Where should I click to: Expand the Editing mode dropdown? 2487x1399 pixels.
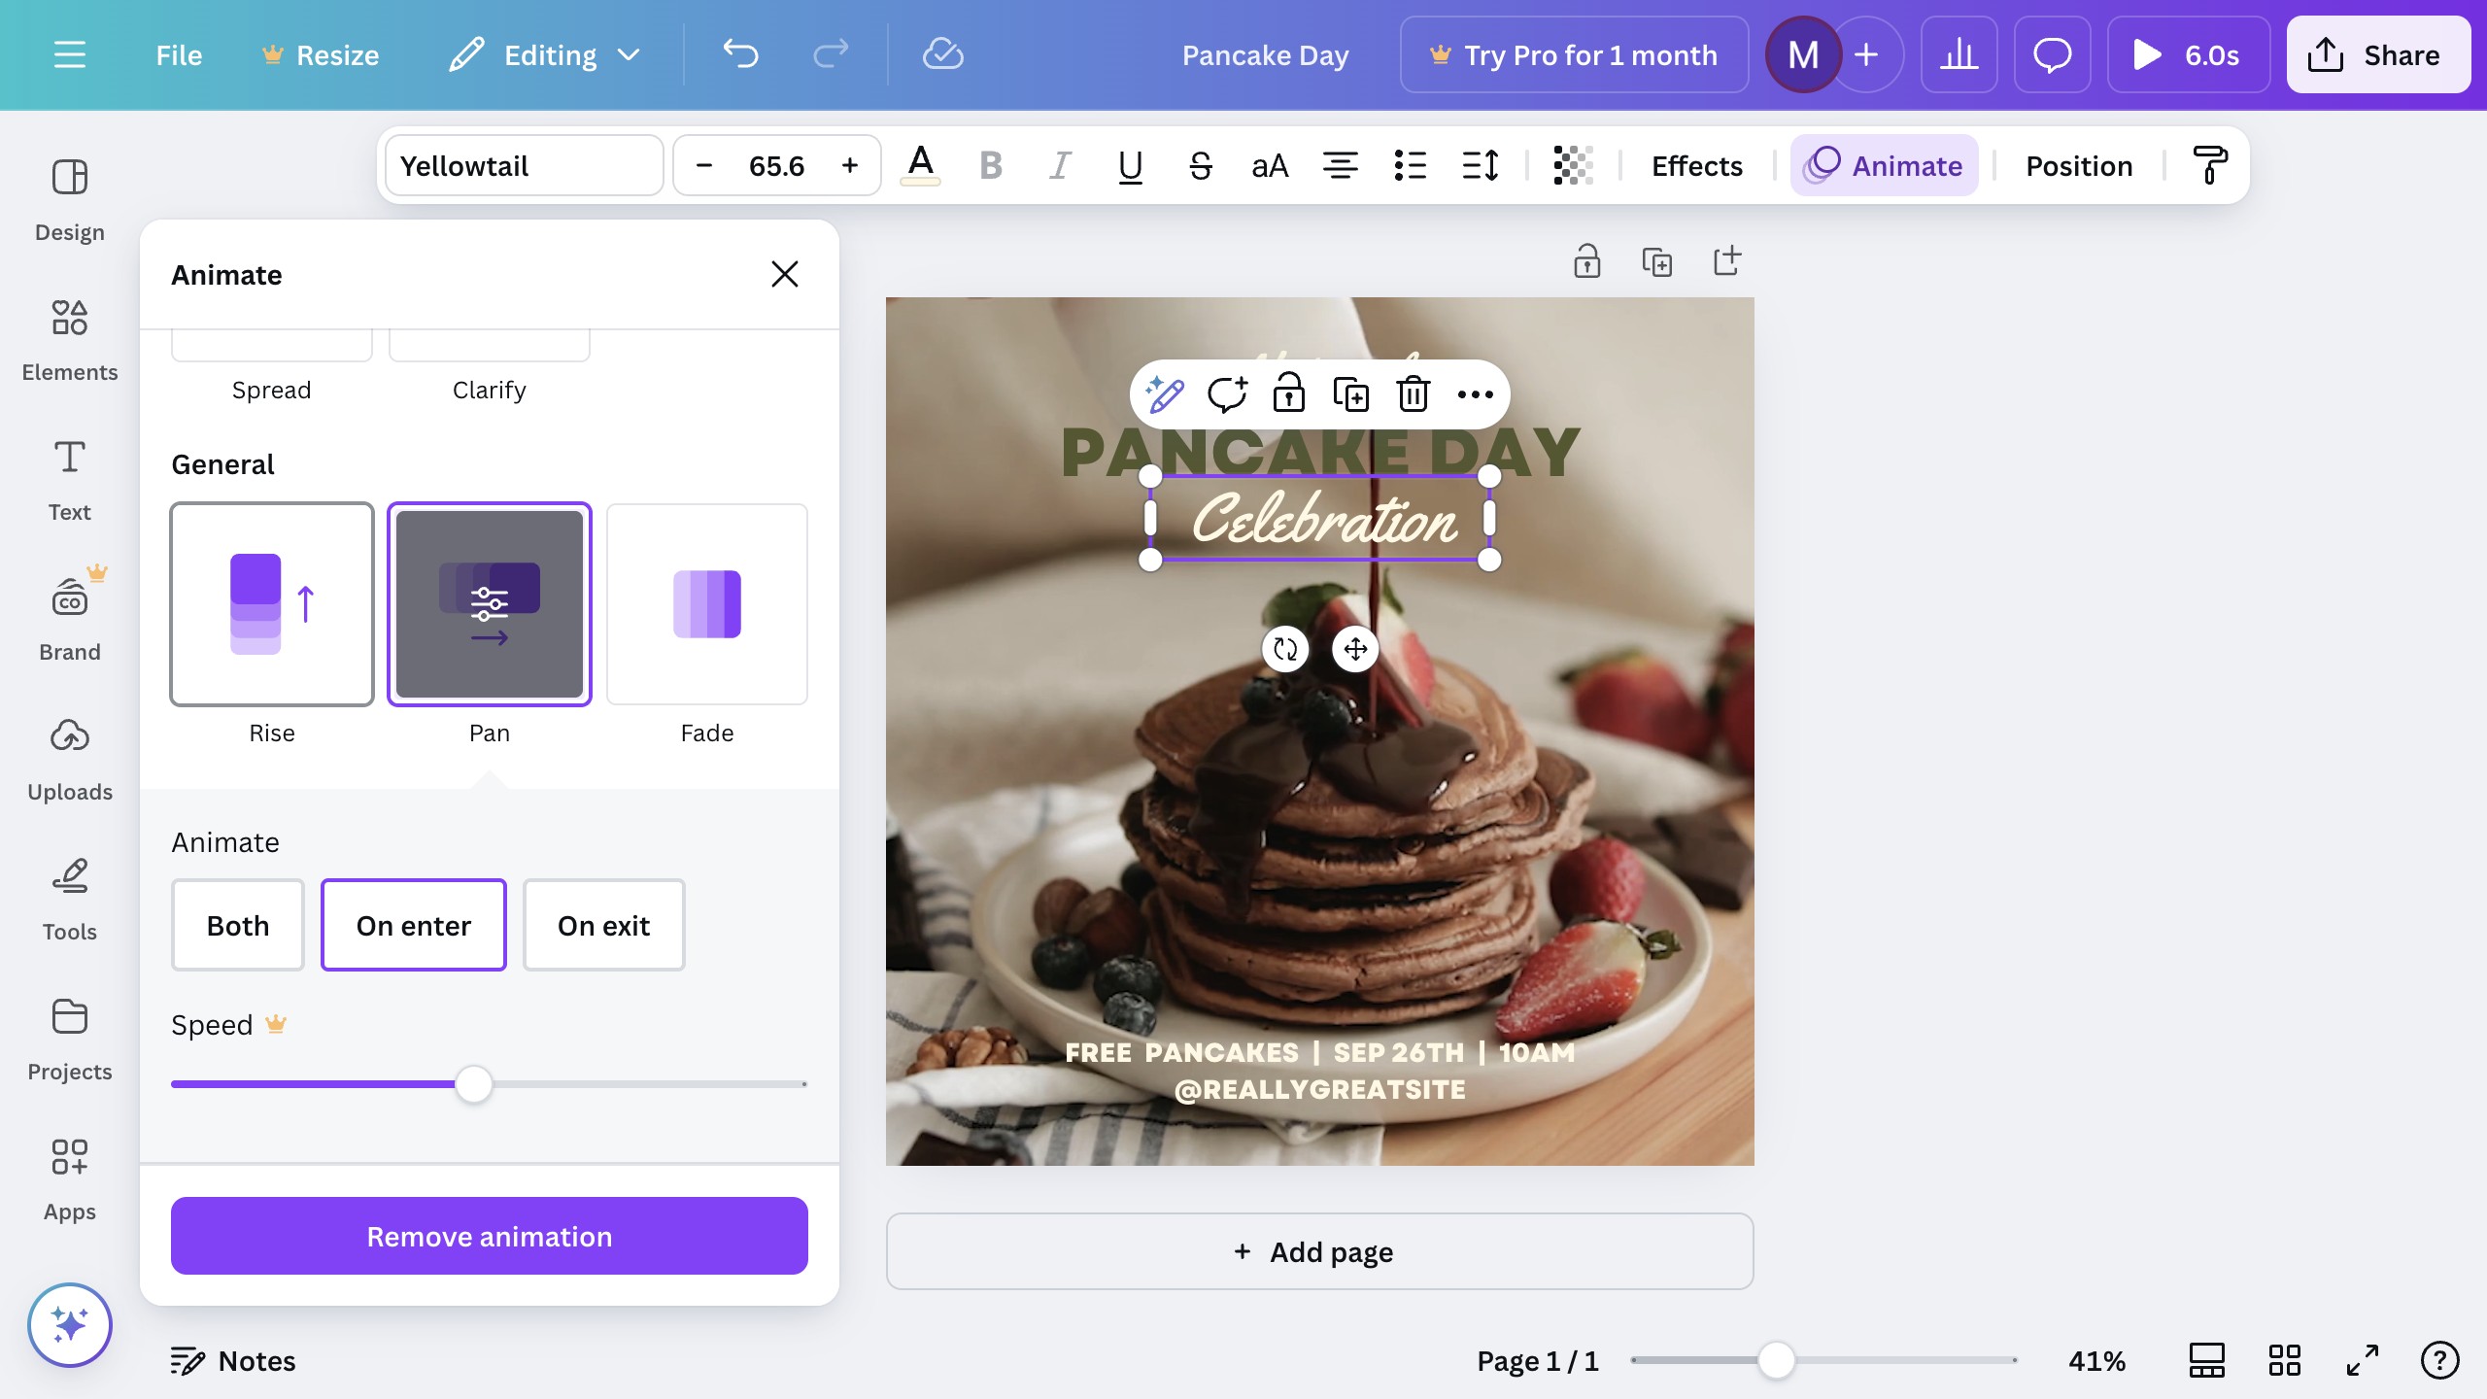click(x=545, y=54)
